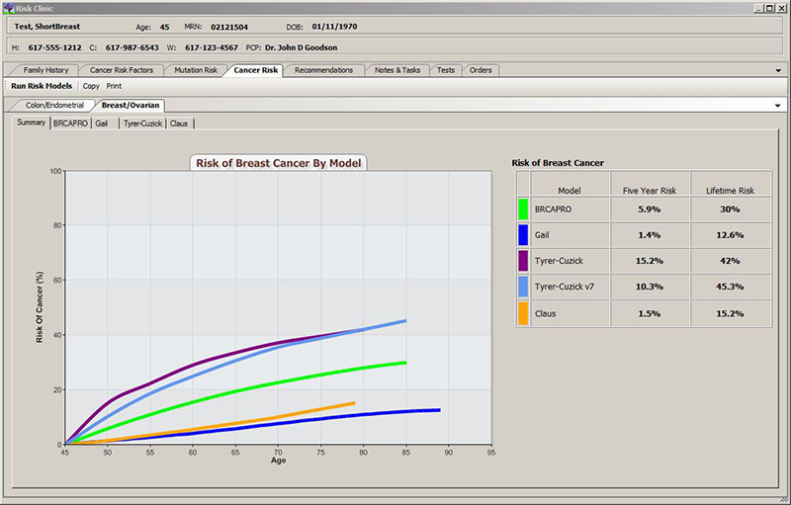Click the light blue Tyrer-Cuzick v7 swatch
The image size is (791, 505).
point(523,287)
